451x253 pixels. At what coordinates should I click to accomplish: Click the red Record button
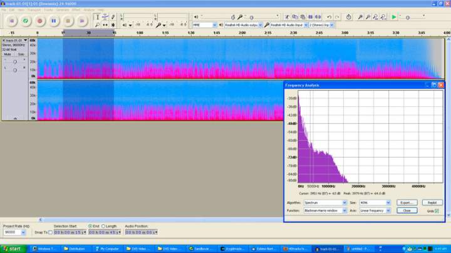click(x=39, y=21)
